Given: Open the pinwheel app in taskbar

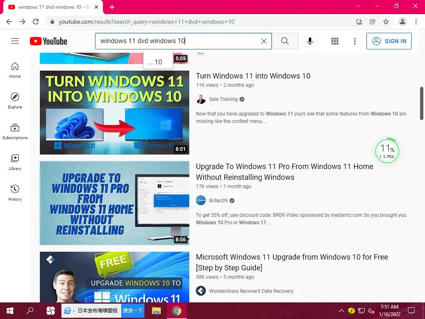Looking at the screenshot, I should click(x=50, y=311).
